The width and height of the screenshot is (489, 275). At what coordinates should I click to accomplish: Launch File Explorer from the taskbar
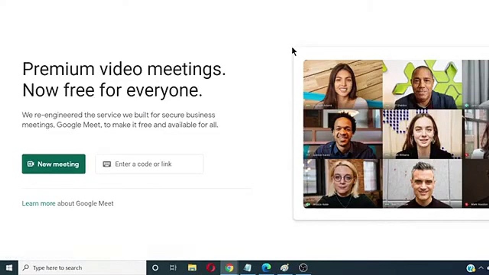coord(192,268)
